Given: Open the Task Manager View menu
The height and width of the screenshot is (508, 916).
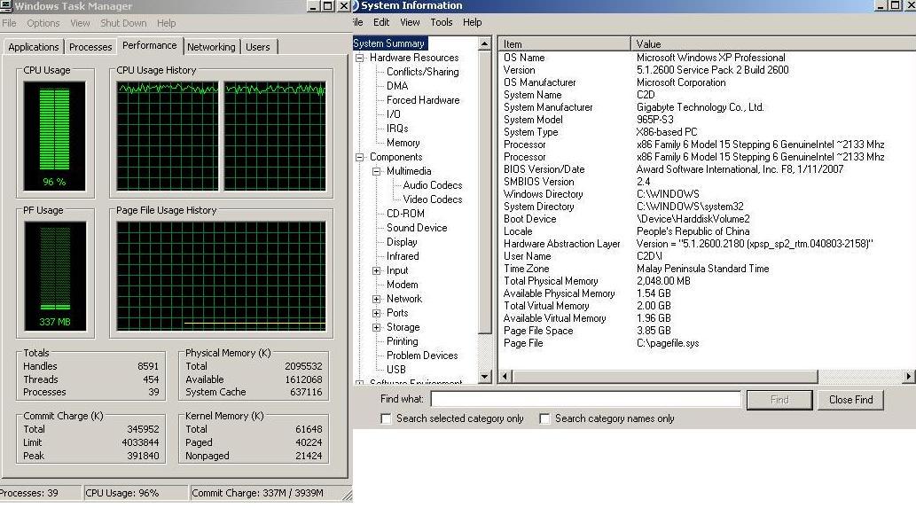Looking at the screenshot, I should 80,23.
